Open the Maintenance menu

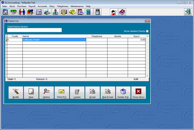coord(77,6)
